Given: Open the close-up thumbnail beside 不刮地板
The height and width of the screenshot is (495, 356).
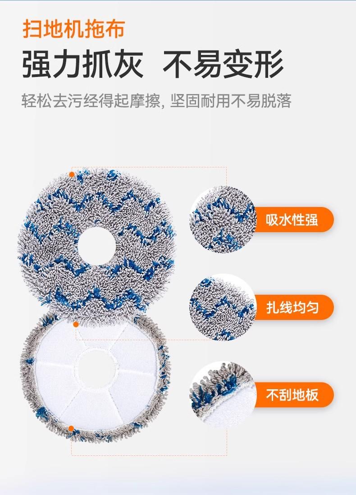Looking at the screenshot, I should (x=223, y=395).
